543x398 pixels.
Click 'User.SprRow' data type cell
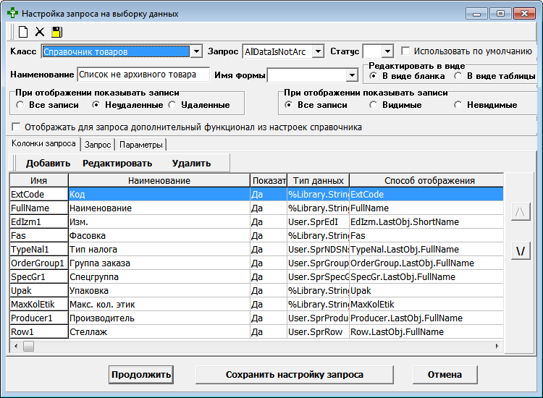319,332
